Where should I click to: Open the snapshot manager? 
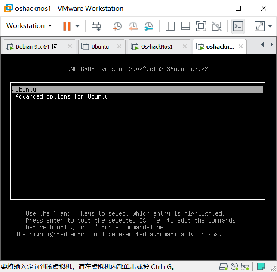[148, 26]
